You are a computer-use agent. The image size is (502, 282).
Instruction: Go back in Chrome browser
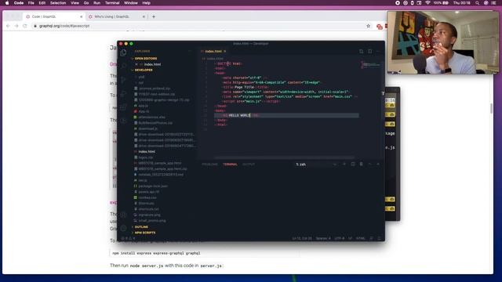point(8,26)
